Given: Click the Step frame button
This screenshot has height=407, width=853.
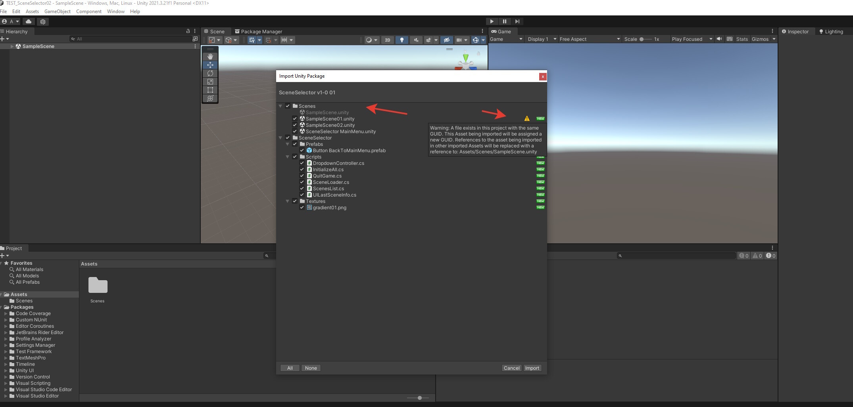Looking at the screenshot, I should pos(517,21).
